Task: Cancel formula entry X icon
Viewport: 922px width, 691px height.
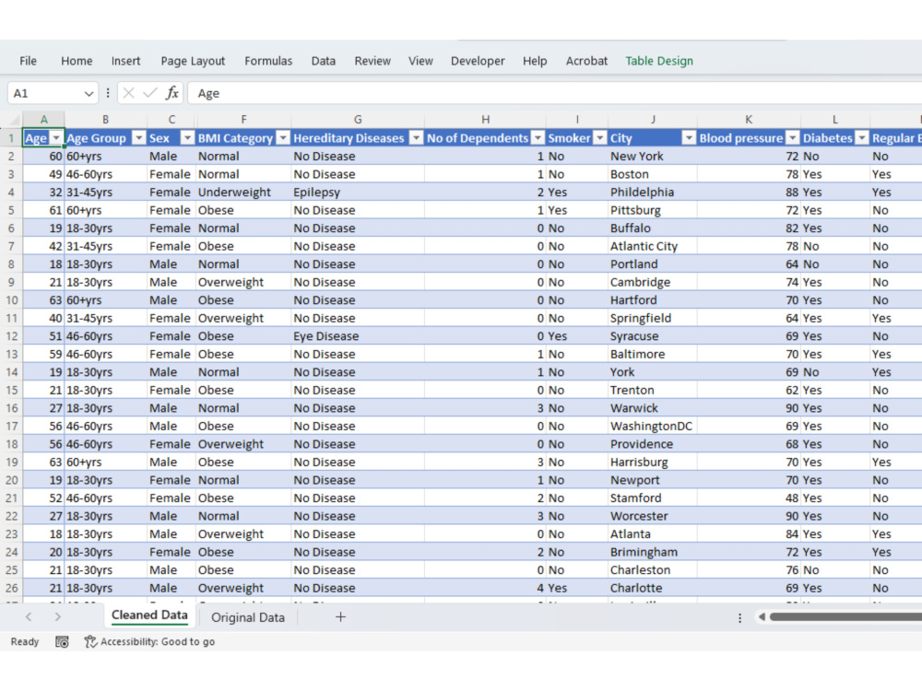Action: 129,93
